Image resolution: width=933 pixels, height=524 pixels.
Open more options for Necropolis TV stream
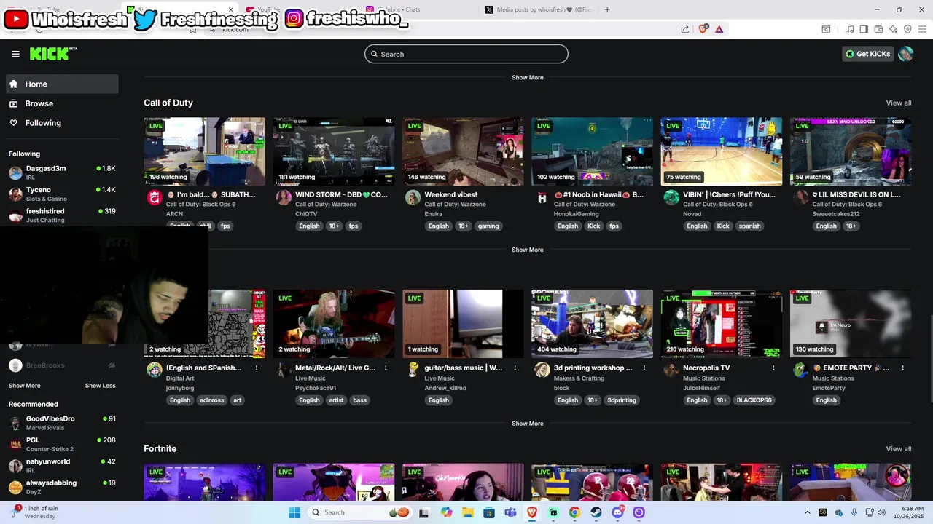tap(773, 368)
